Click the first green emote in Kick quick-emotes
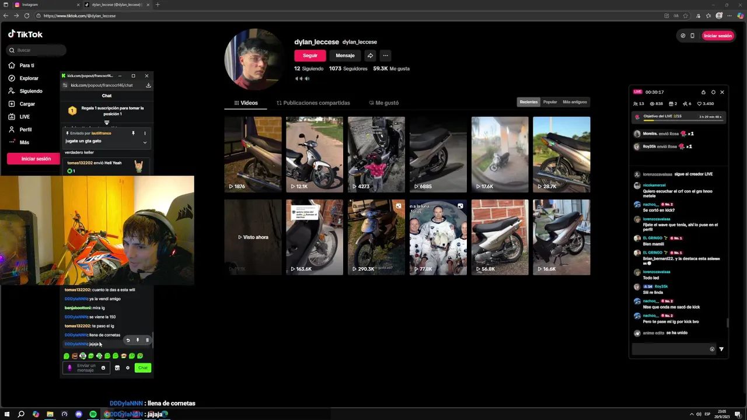747x420 pixels. 67,356
